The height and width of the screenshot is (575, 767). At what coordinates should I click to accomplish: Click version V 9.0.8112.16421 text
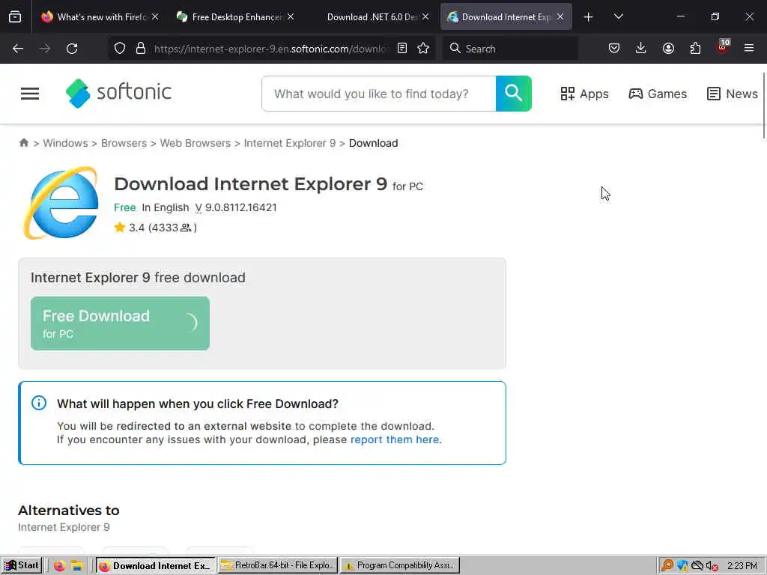click(x=236, y=207)
